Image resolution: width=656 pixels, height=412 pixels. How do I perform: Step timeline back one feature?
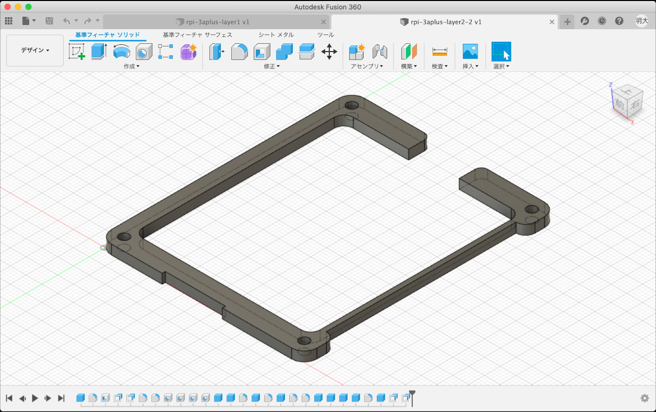click(x=22, y=398)
